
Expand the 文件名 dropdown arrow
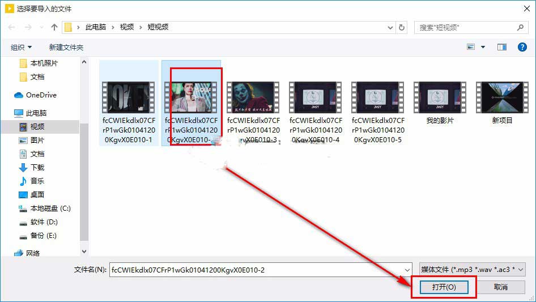407,270
